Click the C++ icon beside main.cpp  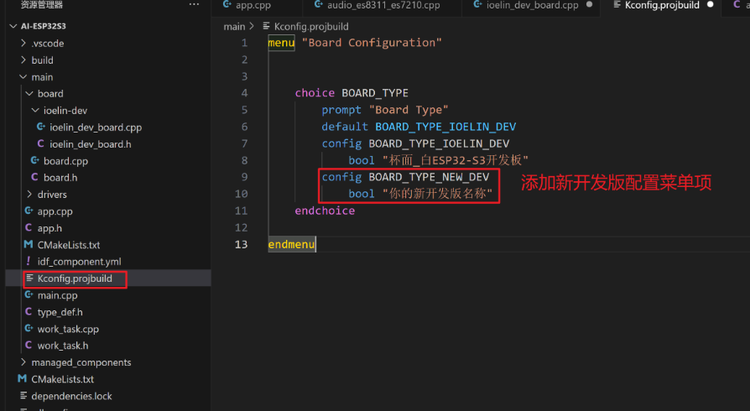pos(29,294)
